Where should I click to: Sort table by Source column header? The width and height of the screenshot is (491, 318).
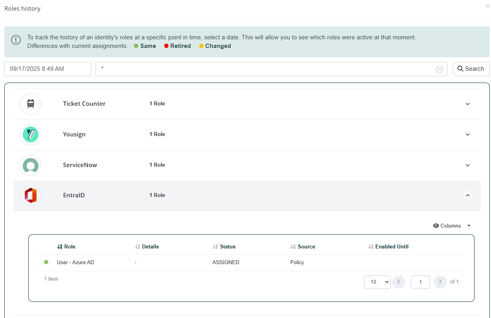(x=306, y=247)
